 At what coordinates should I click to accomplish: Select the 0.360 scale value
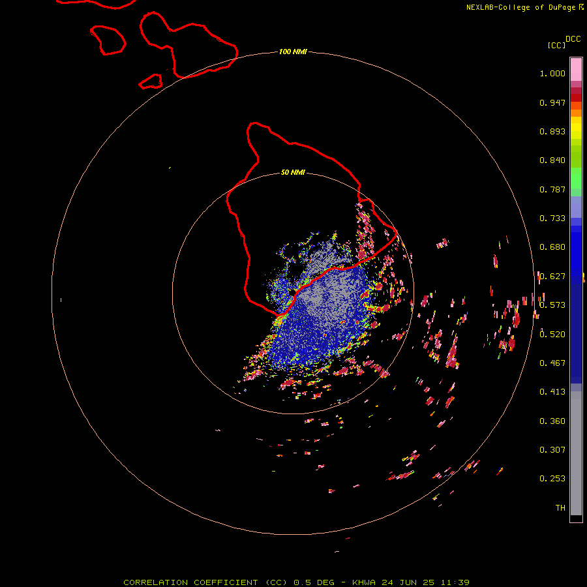pyautogui.click(x=552, y=421)
